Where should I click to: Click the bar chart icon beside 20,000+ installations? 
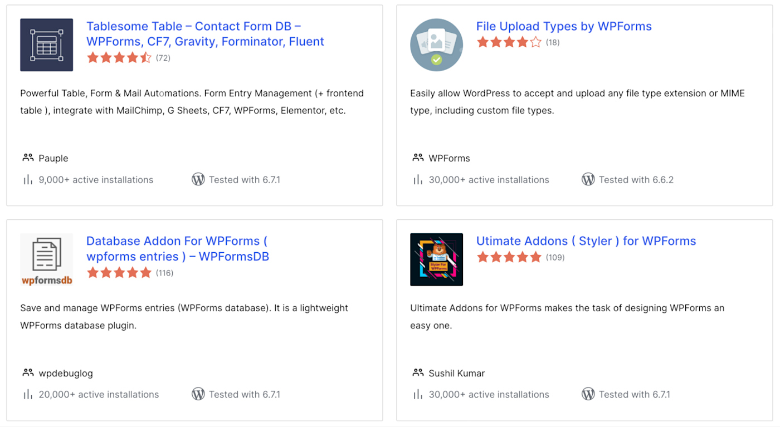28,394
